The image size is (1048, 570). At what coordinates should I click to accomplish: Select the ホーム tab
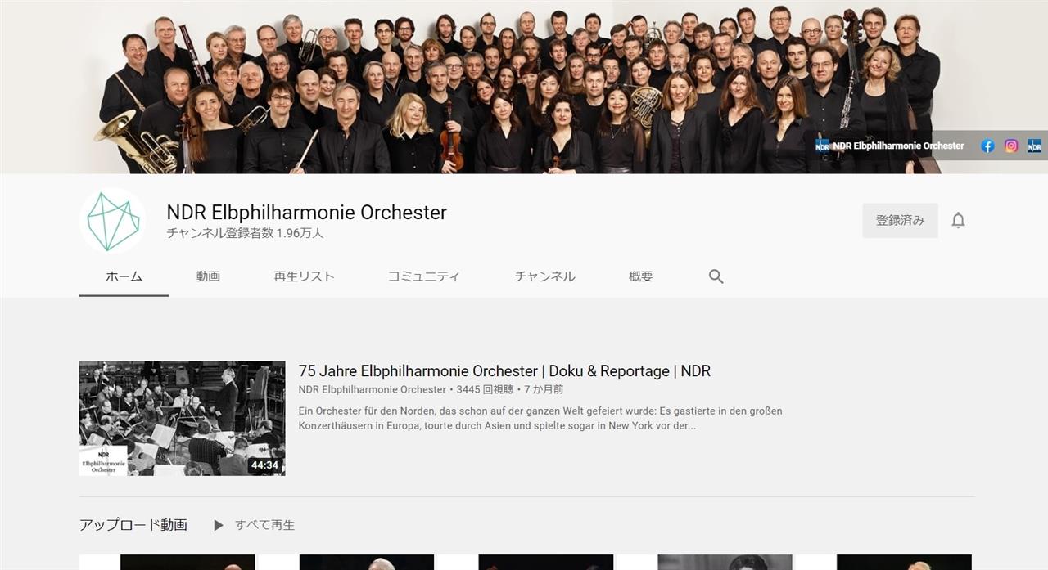pos(124,276)
